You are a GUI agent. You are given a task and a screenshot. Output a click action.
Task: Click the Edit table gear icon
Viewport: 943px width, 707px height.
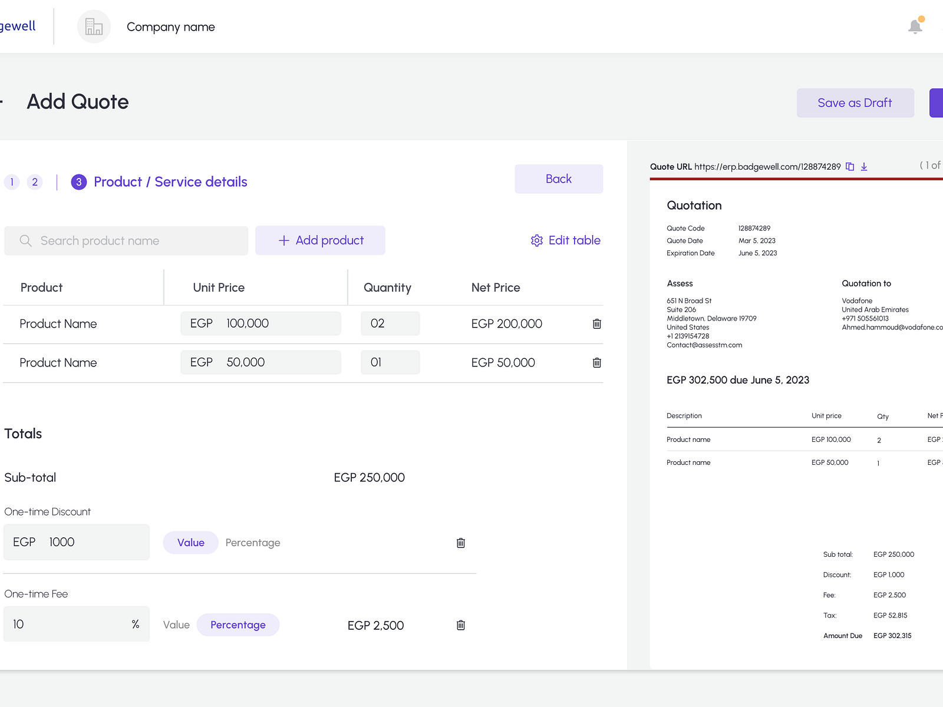click(536, 240)
